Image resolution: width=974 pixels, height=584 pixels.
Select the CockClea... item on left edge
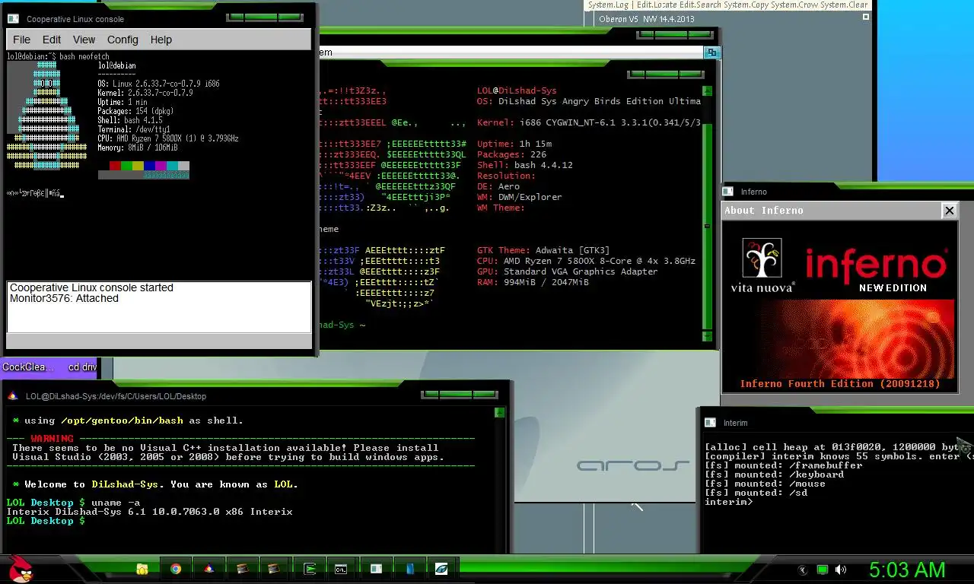pos(28,367)
